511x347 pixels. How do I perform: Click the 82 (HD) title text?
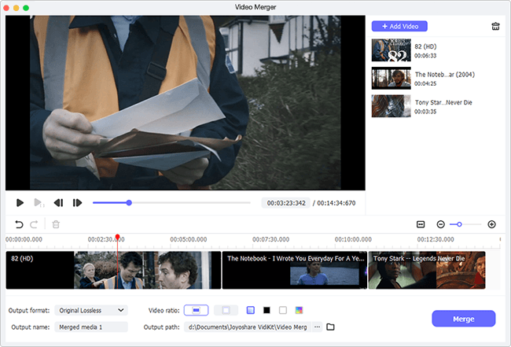(x=425, y=46)
